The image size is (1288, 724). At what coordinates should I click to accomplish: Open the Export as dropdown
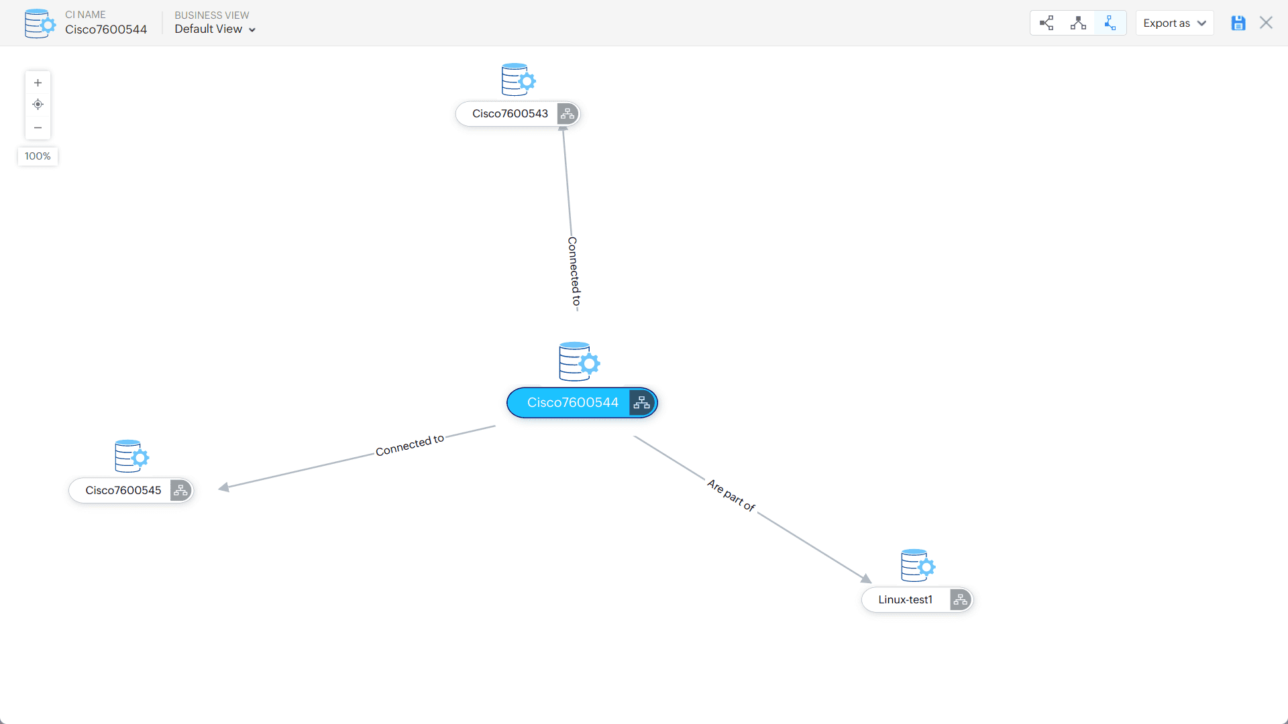1175,23
